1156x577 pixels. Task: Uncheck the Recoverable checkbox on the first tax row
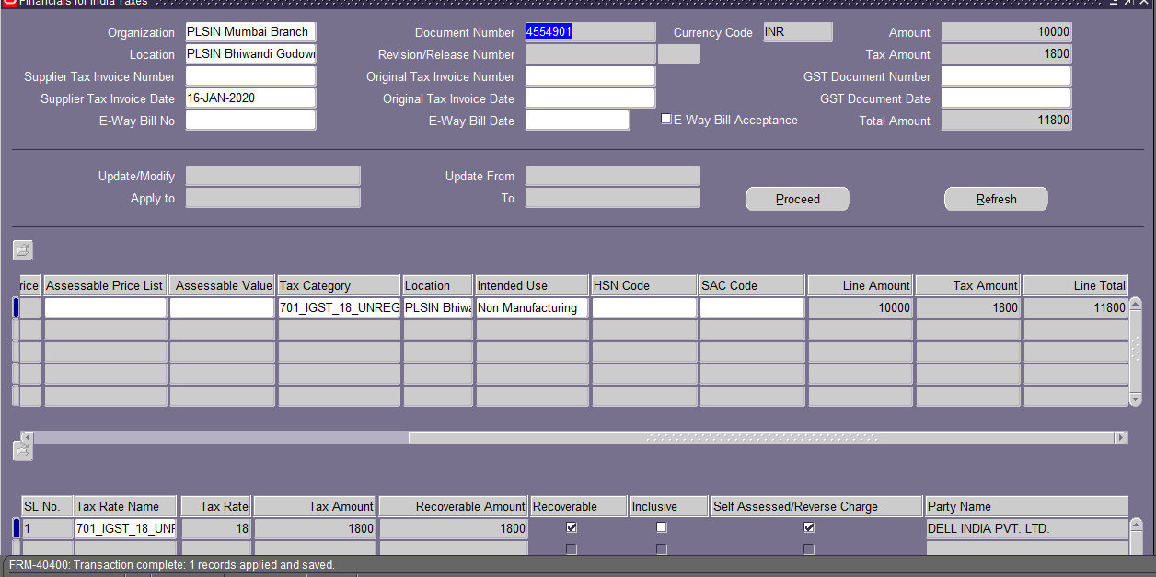point(572,526)
